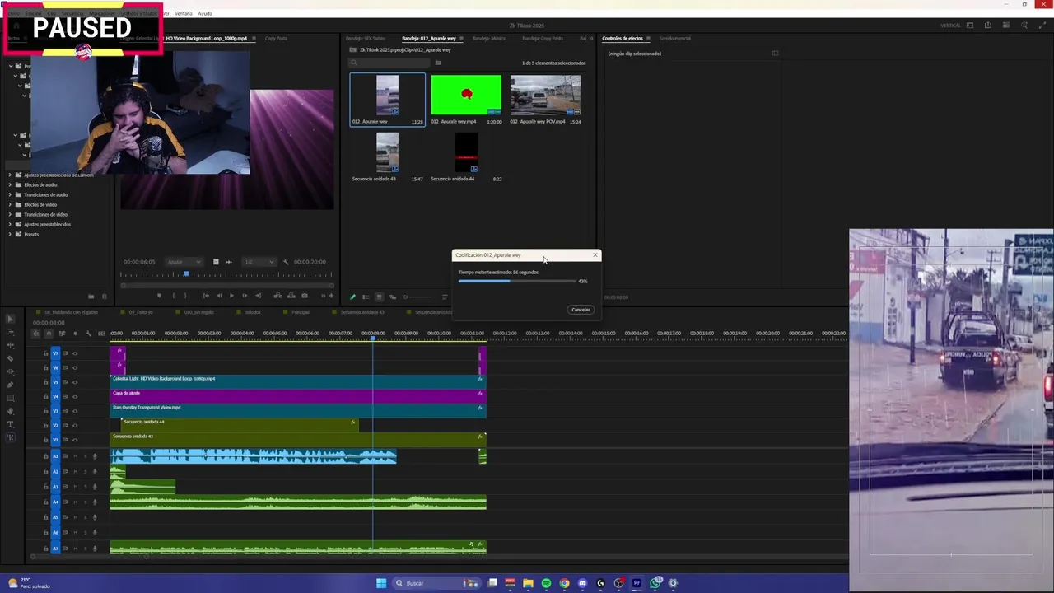Click the Windows Start button
This screenshot has height=593, width=1054.
pyautogui.click(x=380, y=583)
